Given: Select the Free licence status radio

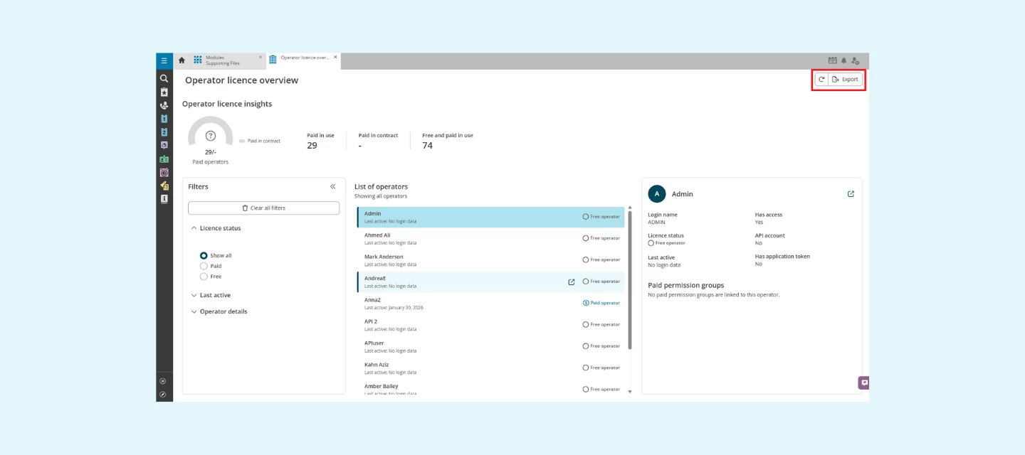Looking at the screenshot, I should [204, 277].
